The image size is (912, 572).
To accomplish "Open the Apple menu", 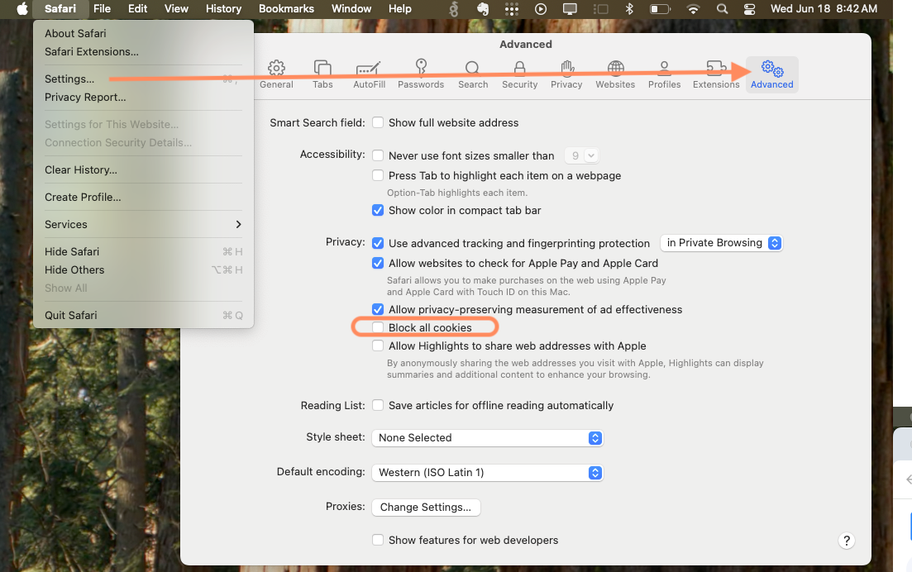I will [x=22, y=9].
